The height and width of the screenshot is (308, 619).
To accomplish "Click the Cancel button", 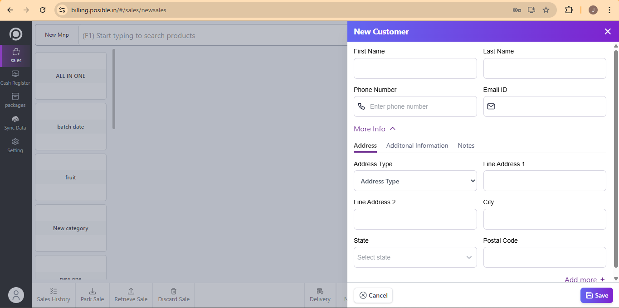I will tap(373, 295).
